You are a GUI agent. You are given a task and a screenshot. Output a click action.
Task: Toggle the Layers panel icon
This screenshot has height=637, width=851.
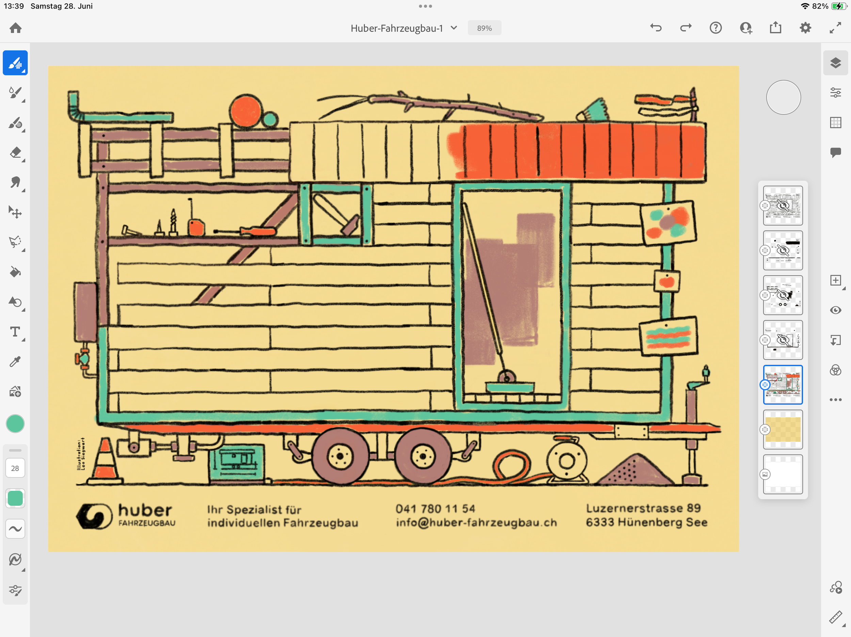point(835,63)
